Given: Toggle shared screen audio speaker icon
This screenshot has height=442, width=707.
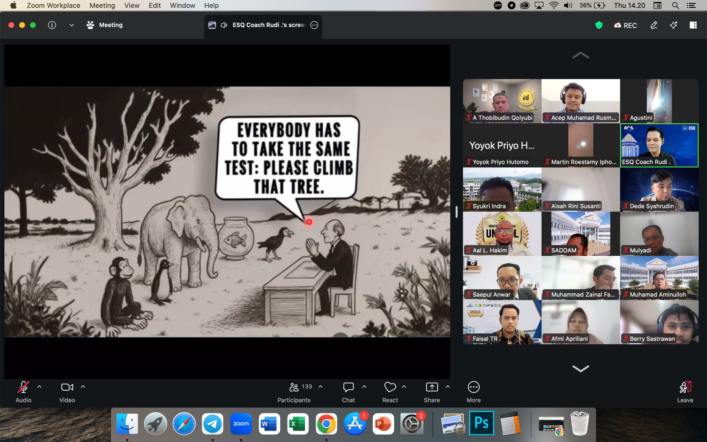Looking at the screenshot, I should tap(224, 25).
